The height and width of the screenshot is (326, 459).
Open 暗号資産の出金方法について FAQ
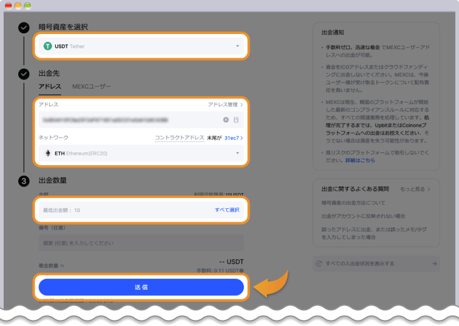pyautogui.click(x=353, y=203)
